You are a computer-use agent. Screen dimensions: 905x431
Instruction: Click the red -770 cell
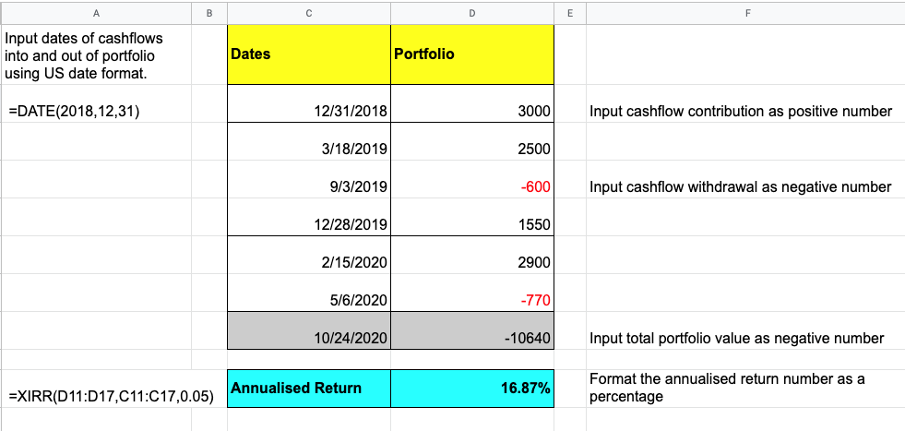pyautogui.click(x=472, y=300)
